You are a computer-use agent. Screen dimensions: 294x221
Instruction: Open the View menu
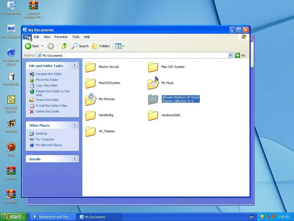pyautogui.click(x=47, y=37)
